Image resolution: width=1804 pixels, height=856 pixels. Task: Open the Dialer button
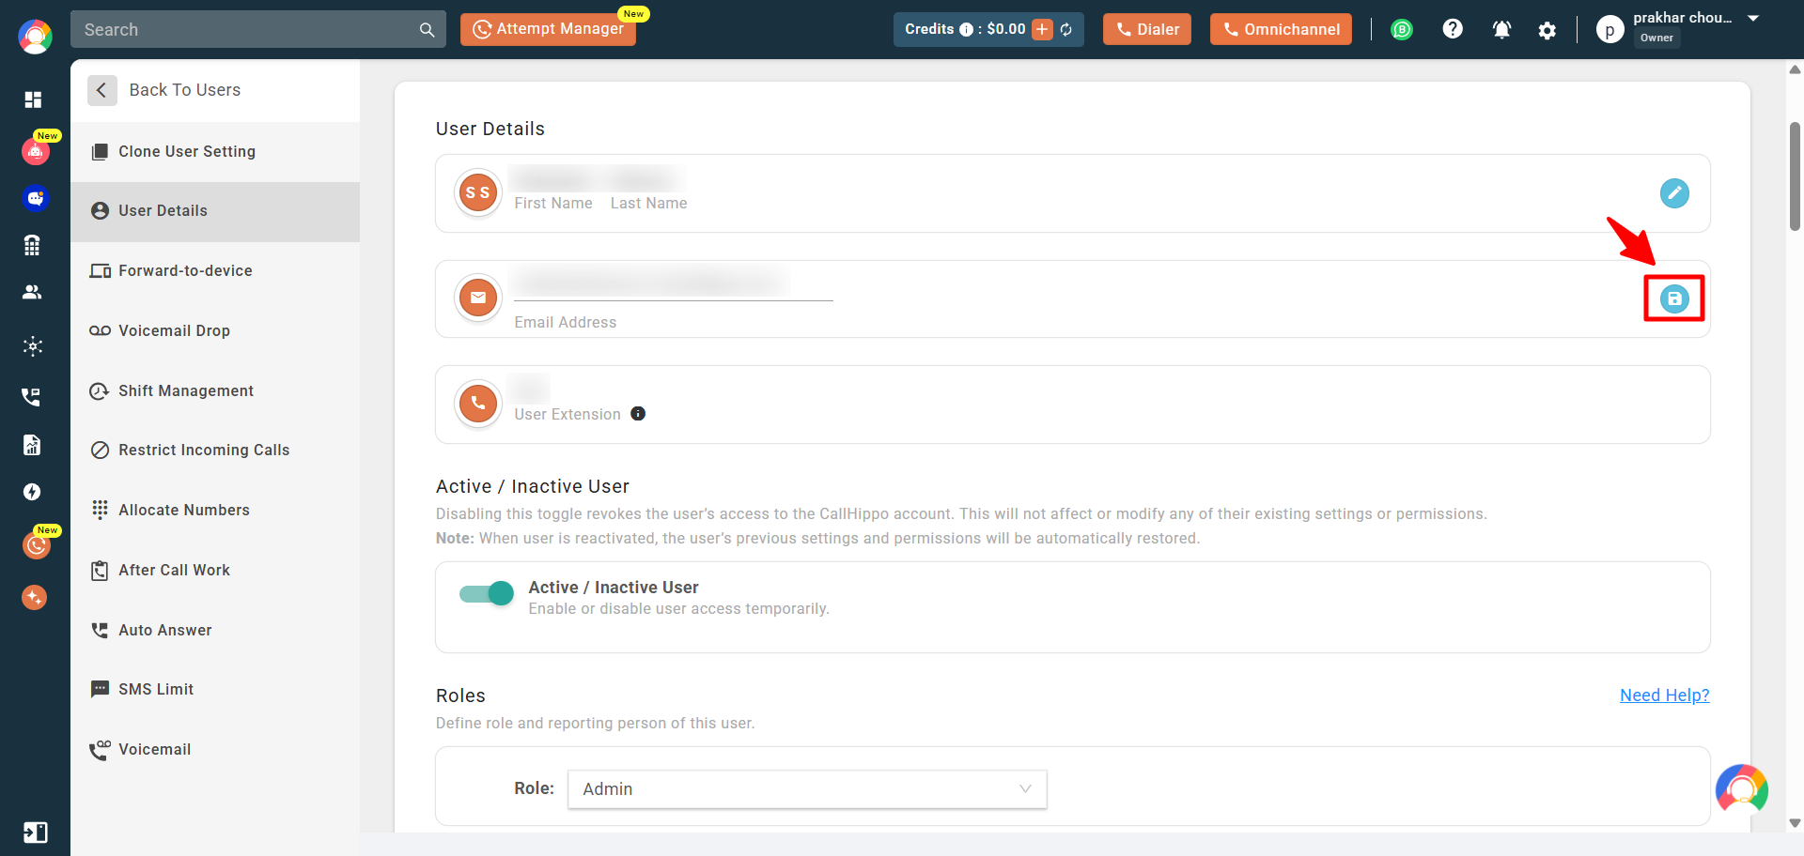(1146, 30)
